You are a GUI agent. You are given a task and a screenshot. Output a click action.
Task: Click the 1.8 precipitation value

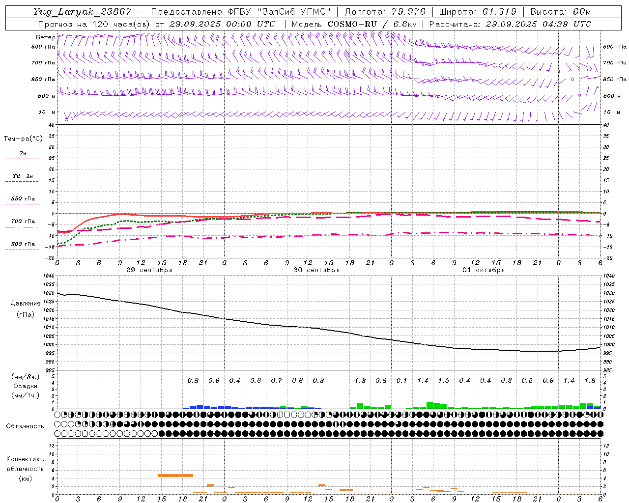[x=590, y=380]
